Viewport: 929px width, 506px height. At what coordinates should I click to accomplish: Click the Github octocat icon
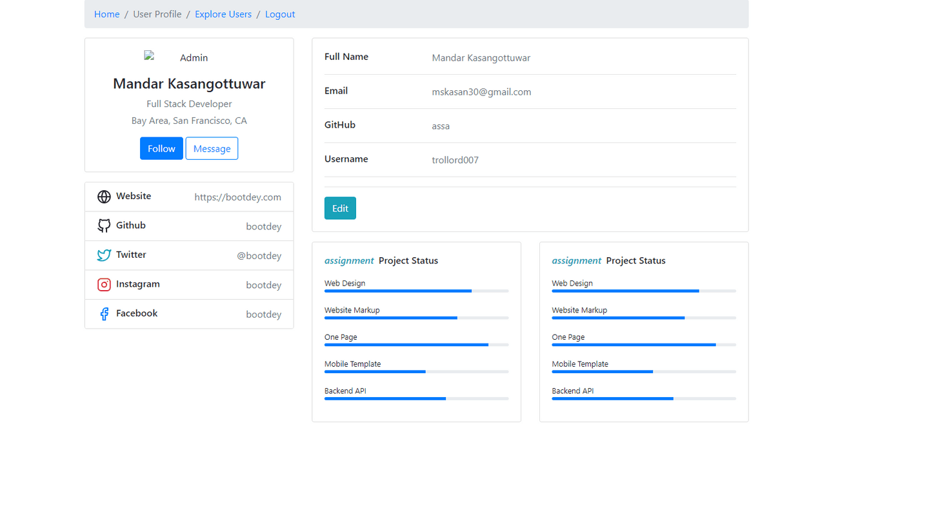coord(104,226)
